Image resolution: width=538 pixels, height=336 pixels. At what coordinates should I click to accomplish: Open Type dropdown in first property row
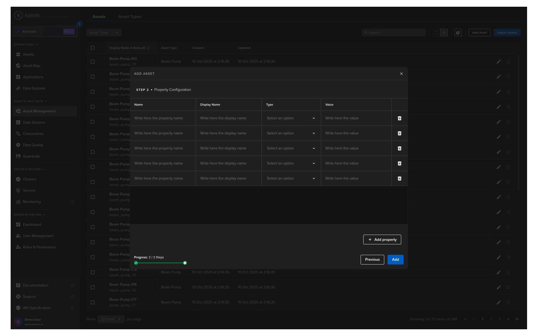coord(291,118)
